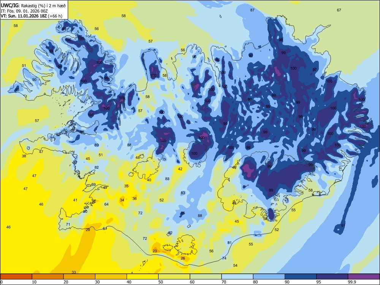Select the 40–50 bright yellow legend swatch
This screenshot has height=285, width=380.
[x=142, y=277]
